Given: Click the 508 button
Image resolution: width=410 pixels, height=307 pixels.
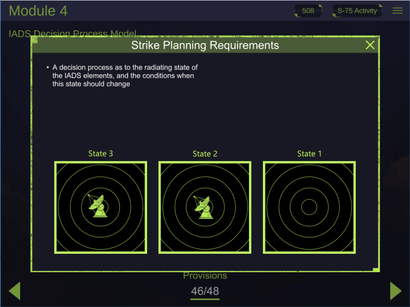Looking at the screenshot, I should (308, 11).
